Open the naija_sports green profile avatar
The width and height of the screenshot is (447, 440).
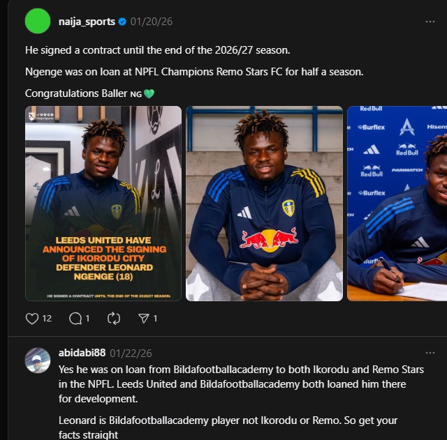38,21
